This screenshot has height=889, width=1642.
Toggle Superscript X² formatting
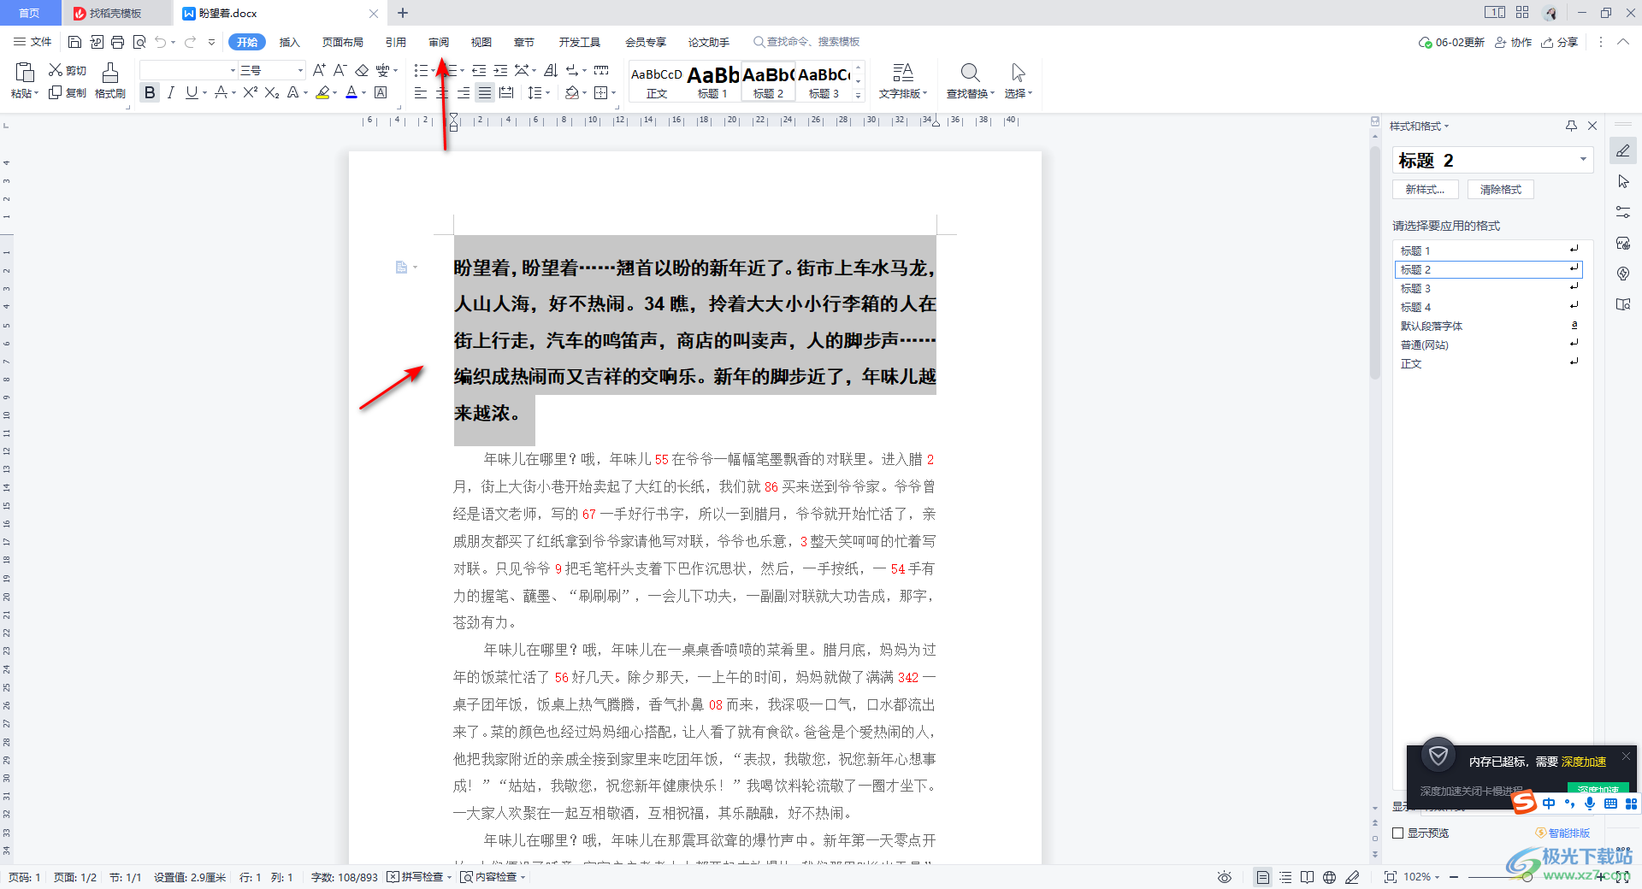(x=250, y=92)
